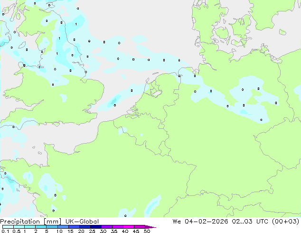Screen dimensions: 301x233
Task: Click the date '04-02-2026' text
Action: click(207, 222)
